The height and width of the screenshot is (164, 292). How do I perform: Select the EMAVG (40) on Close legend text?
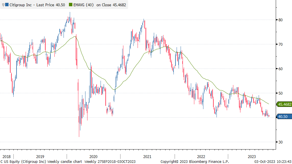click(100, 5)
